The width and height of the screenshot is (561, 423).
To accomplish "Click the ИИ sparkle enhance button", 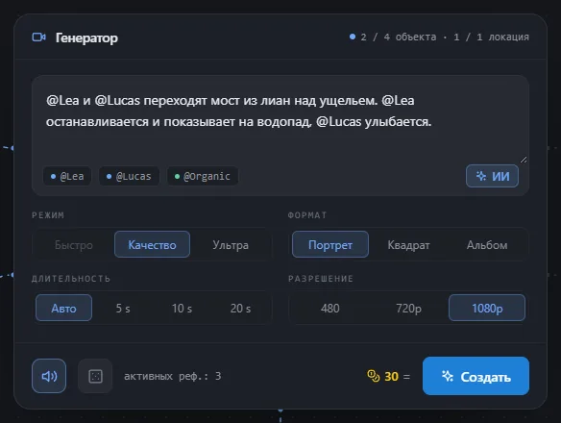I will click(492, 176).
